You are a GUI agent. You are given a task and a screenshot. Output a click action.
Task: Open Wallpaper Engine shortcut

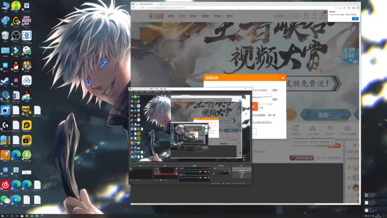(x=27, y=35)
